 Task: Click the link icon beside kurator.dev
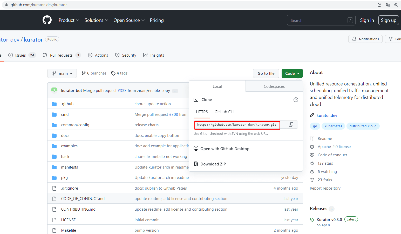coord(312,115)
